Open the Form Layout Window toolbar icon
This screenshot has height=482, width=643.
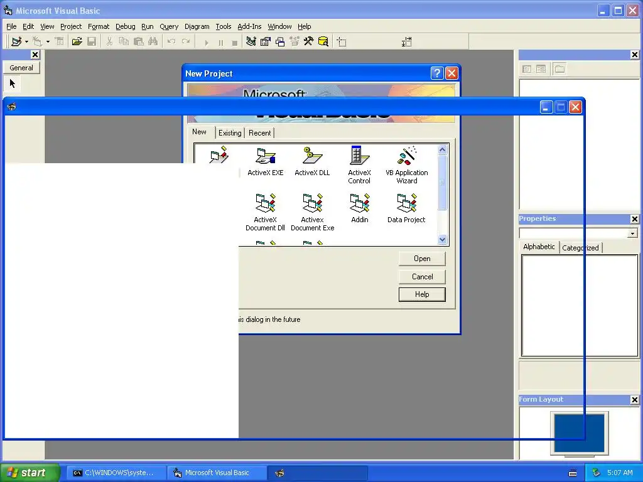280,41
